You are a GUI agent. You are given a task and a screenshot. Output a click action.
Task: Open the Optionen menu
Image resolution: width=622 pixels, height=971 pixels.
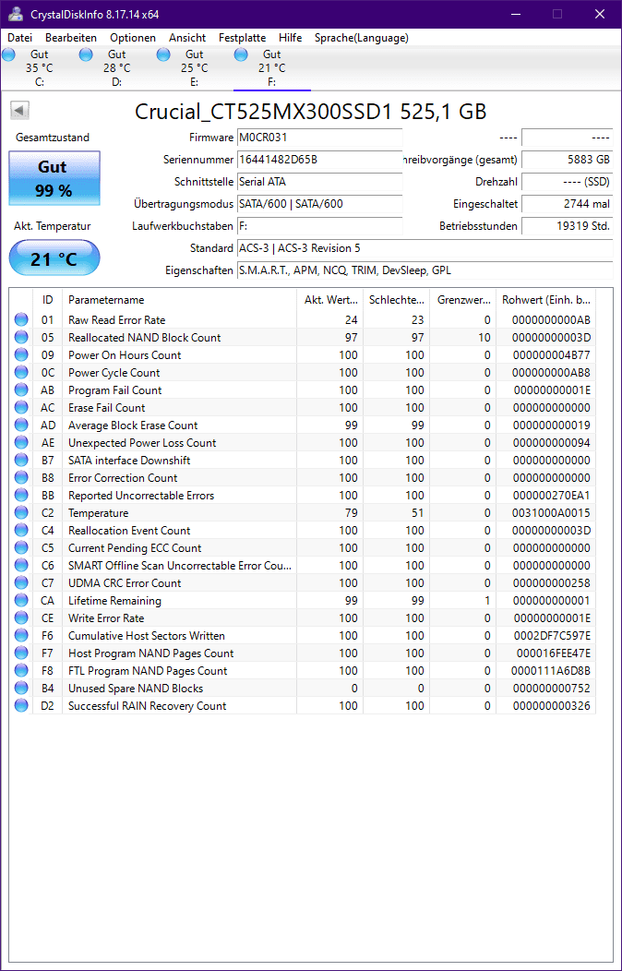tap(133, 38)
